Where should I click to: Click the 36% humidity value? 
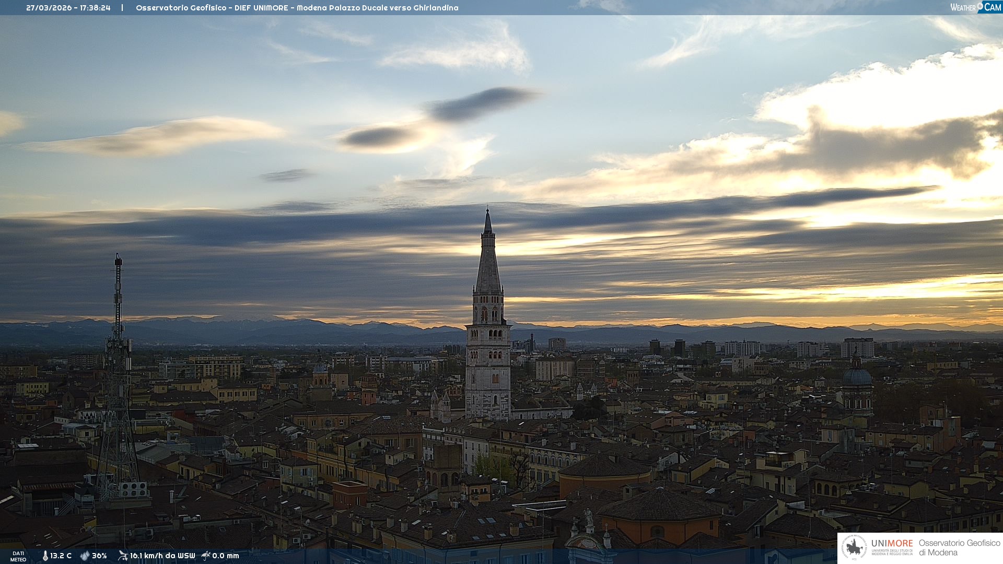tap(99, 556)
